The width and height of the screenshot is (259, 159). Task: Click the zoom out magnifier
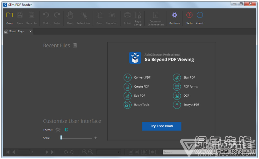[91, 152]
